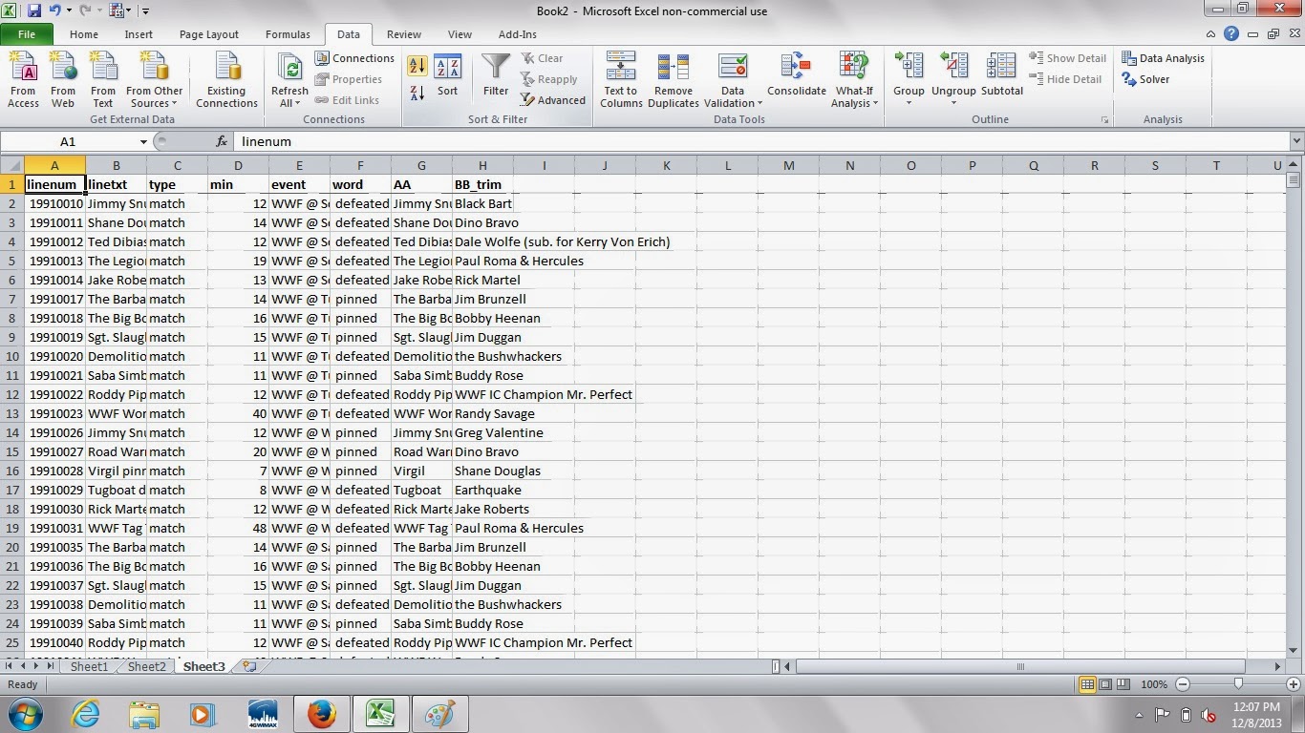The width and height of the screenshot is (1305, 733).
Task: Zoom out with the minus button
Action: 1183,684
